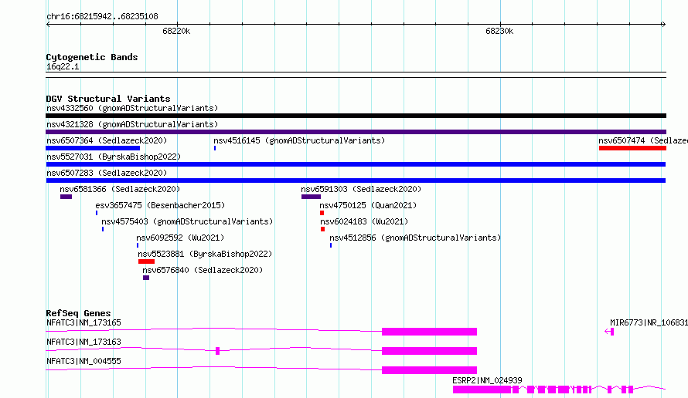Open the ESRP2|NM_024939 gene label
The height and width of the screenshot is (398, 688).
[x=487, y=380]
